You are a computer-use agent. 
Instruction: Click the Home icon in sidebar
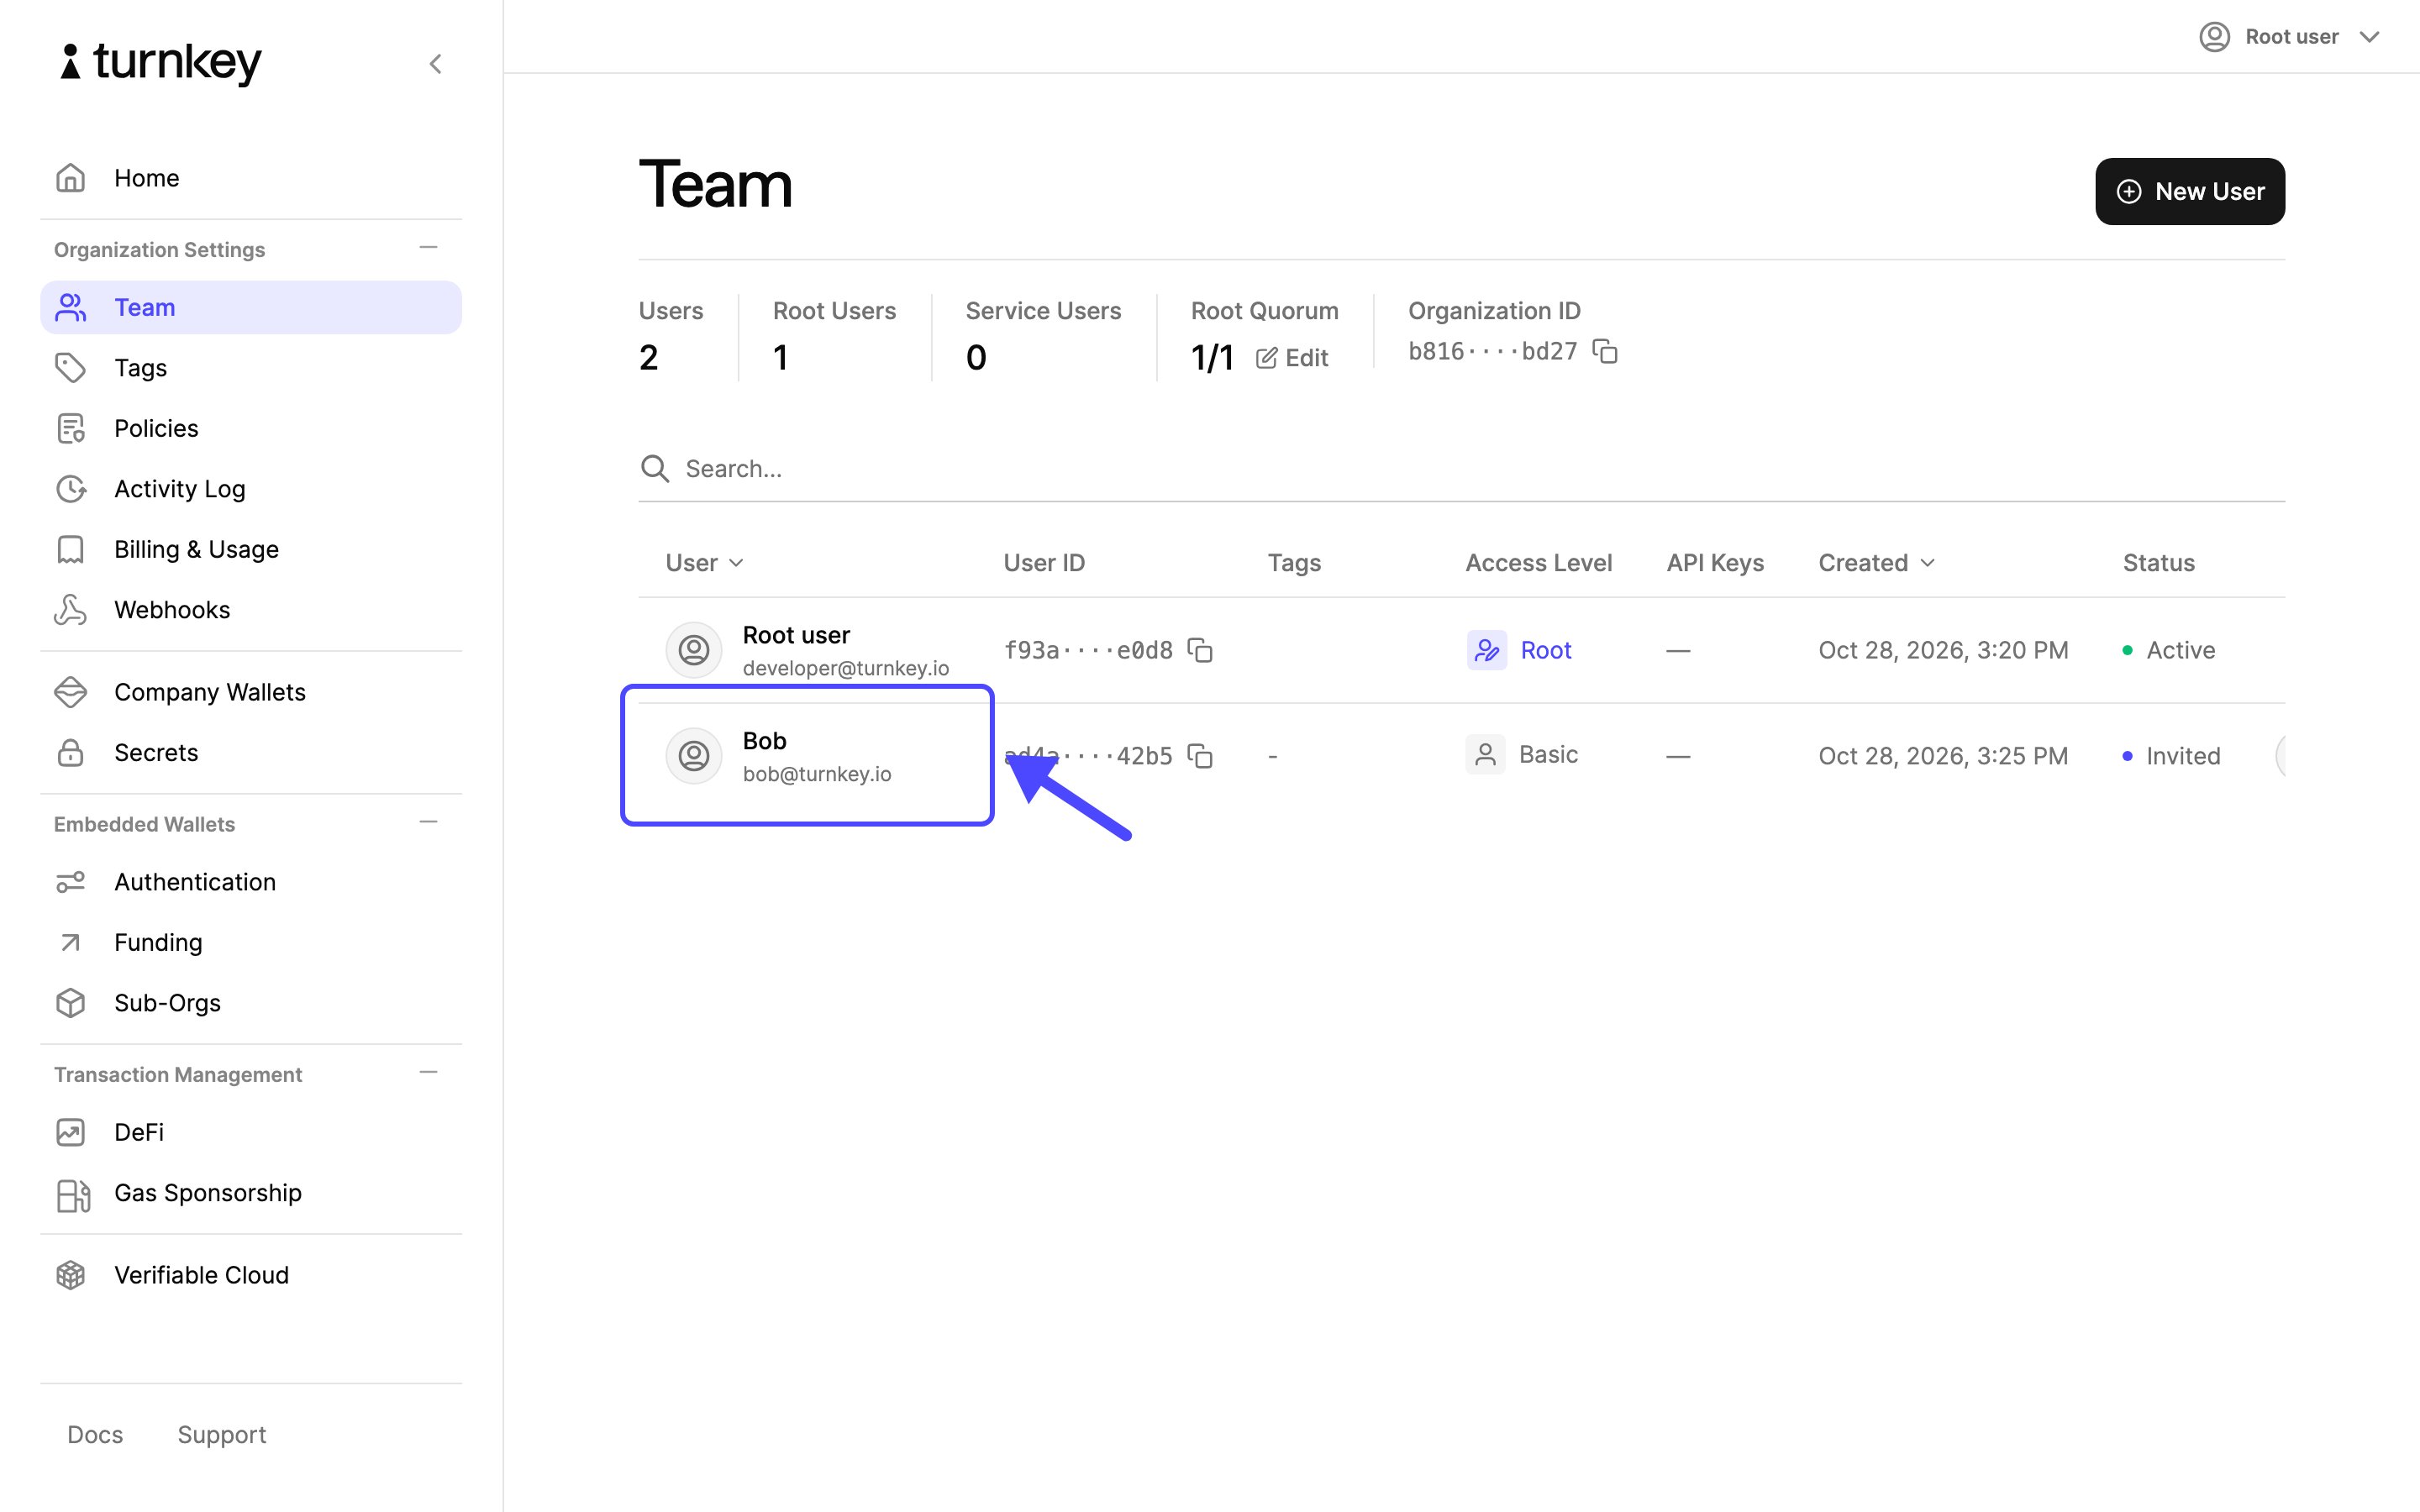pos(70,178)
